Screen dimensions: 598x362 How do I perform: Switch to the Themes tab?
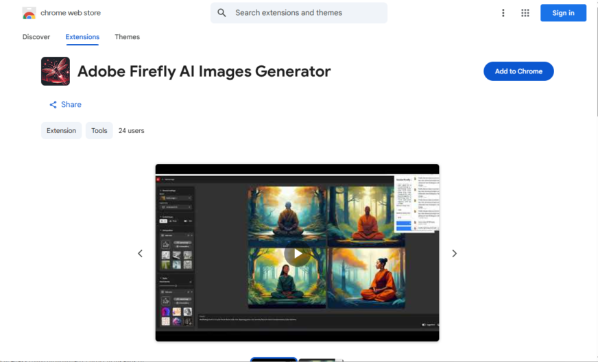point(127,37)
